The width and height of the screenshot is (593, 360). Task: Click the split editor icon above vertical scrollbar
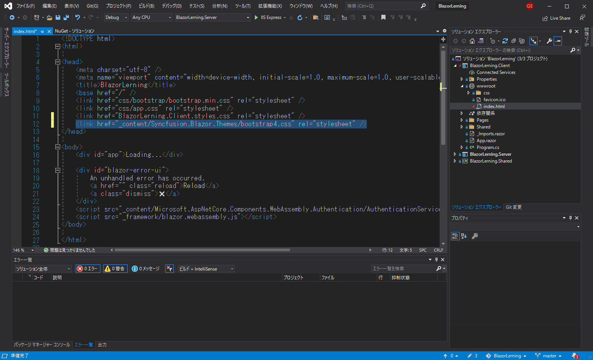coord(443,39)
